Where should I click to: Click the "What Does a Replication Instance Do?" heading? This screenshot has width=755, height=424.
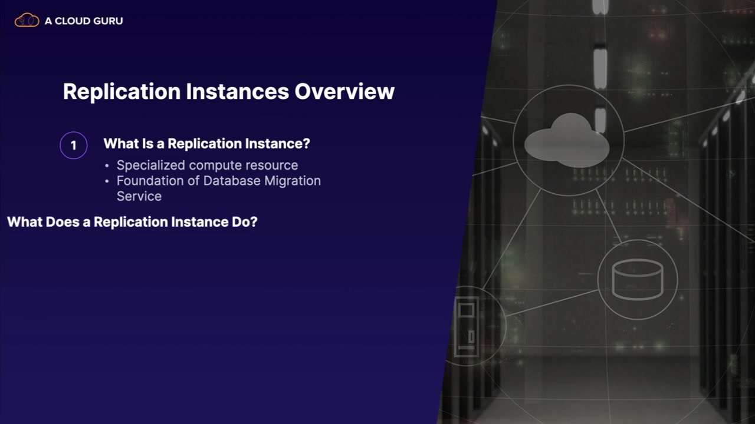point(132,222)
